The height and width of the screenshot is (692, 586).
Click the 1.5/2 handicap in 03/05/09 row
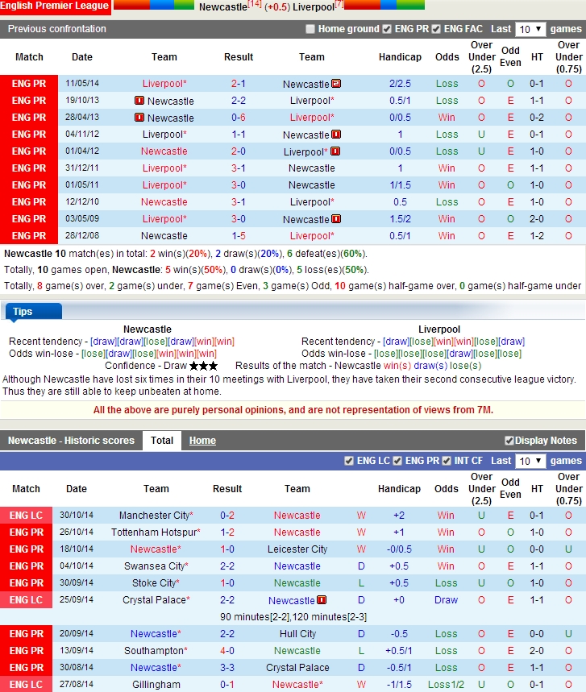(x=400, y=219)
